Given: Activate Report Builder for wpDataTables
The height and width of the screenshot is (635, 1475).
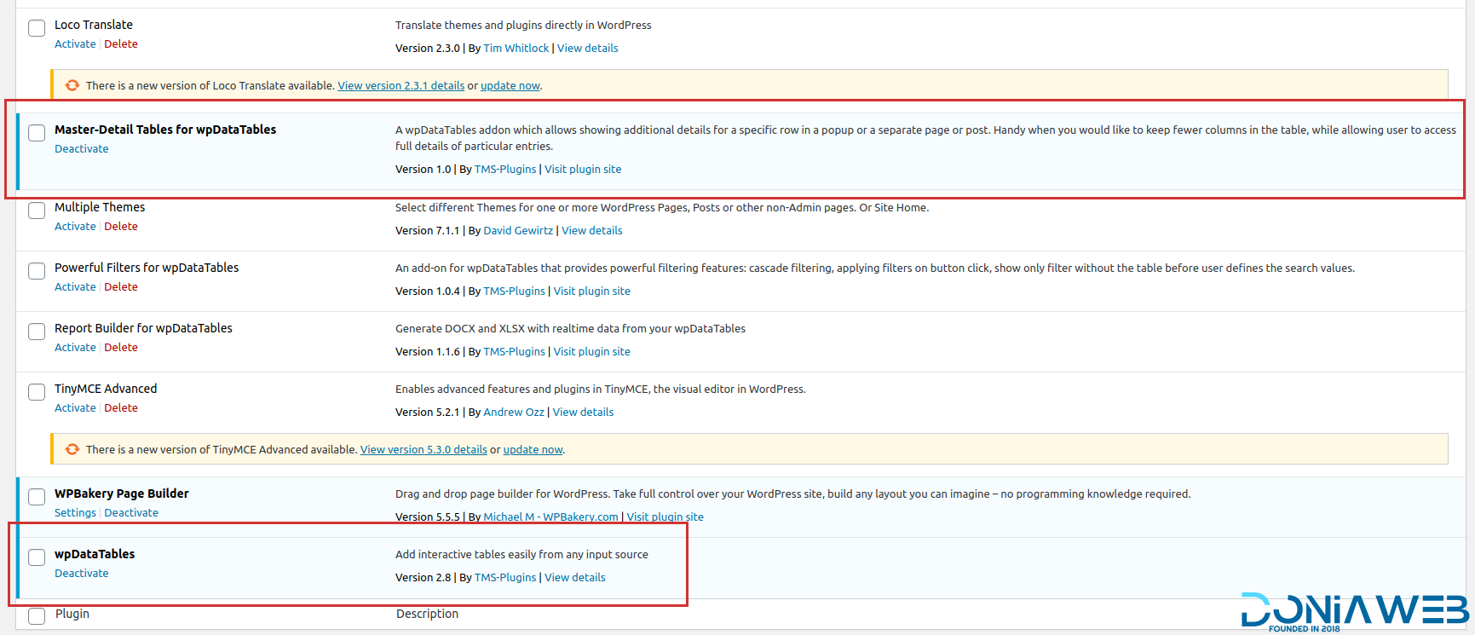Looking at the screenshot, I should [75, 348].
